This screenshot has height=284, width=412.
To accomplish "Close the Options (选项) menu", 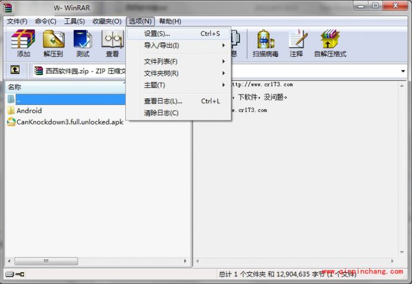I will pyautogui.click(x=140, y=21).
